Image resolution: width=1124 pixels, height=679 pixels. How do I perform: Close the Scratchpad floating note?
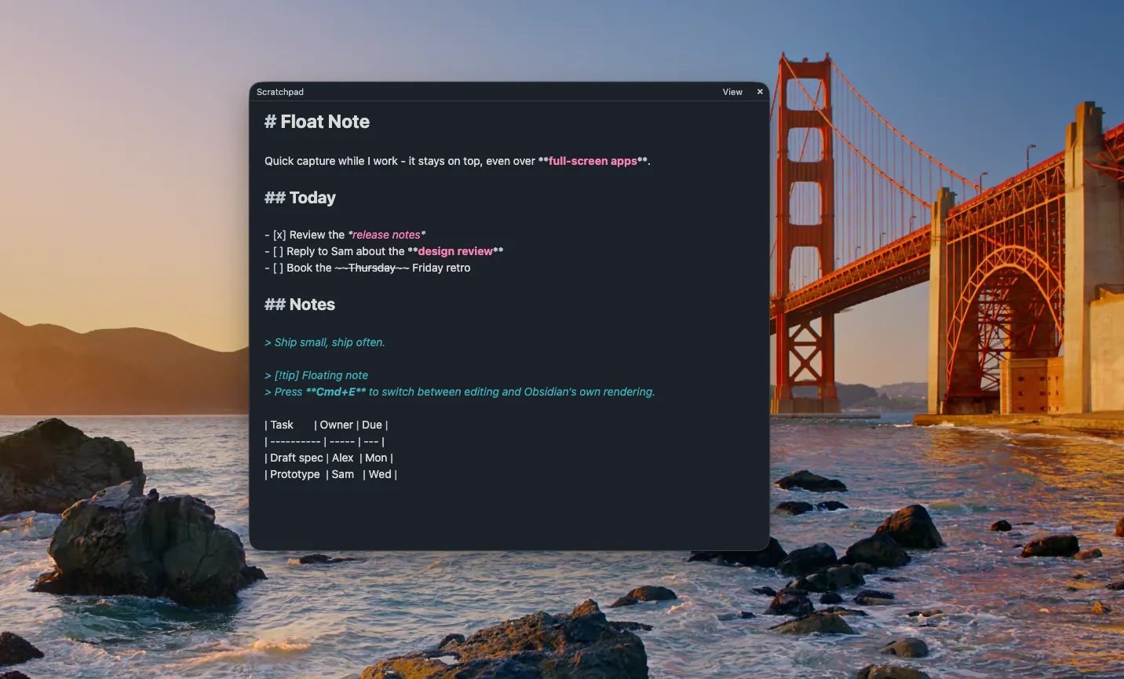pos(760,92)
